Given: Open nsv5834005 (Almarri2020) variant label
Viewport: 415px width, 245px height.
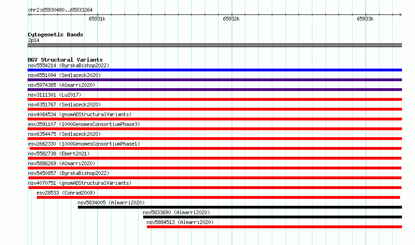Looking at the screenshot, I should (x=111, y=203).
